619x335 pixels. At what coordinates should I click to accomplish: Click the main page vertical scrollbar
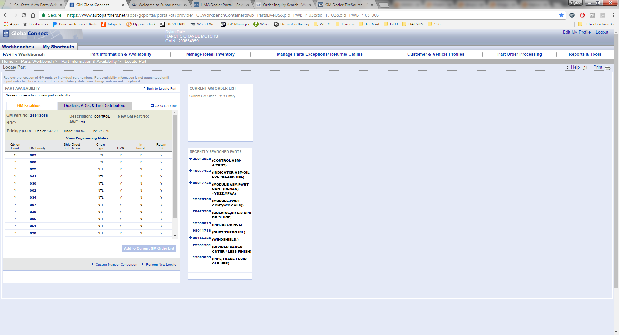(616, 161)
